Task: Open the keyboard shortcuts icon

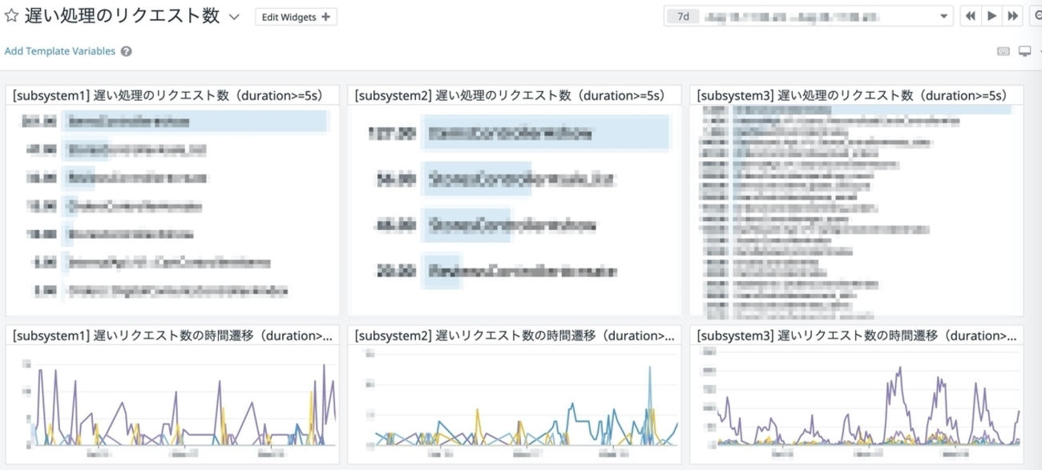Action: (1004, 51)
